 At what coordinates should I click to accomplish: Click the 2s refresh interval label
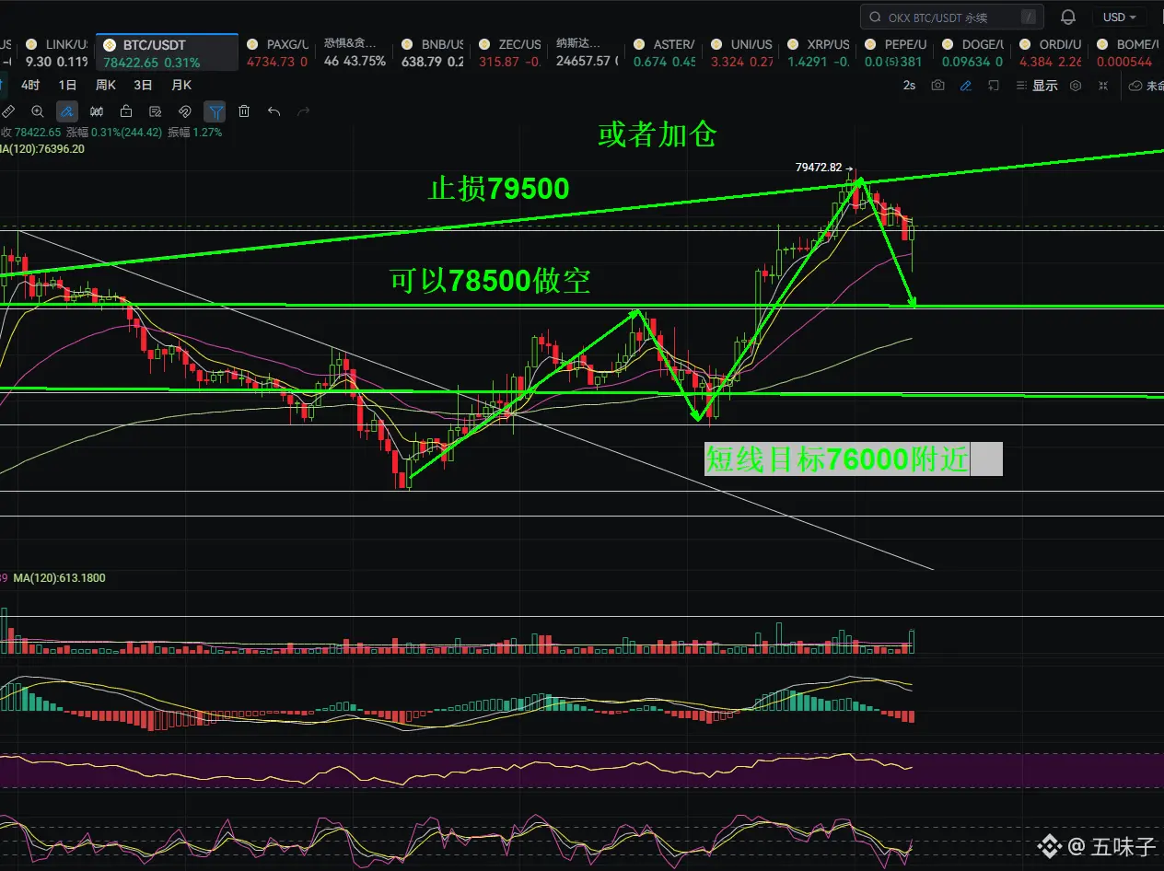[x=909, y=85]
